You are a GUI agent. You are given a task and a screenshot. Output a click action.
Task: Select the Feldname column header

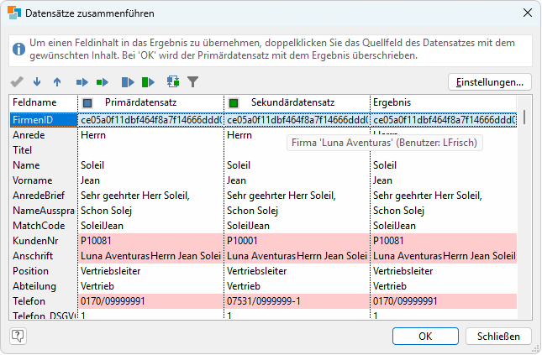click(42, 102)
